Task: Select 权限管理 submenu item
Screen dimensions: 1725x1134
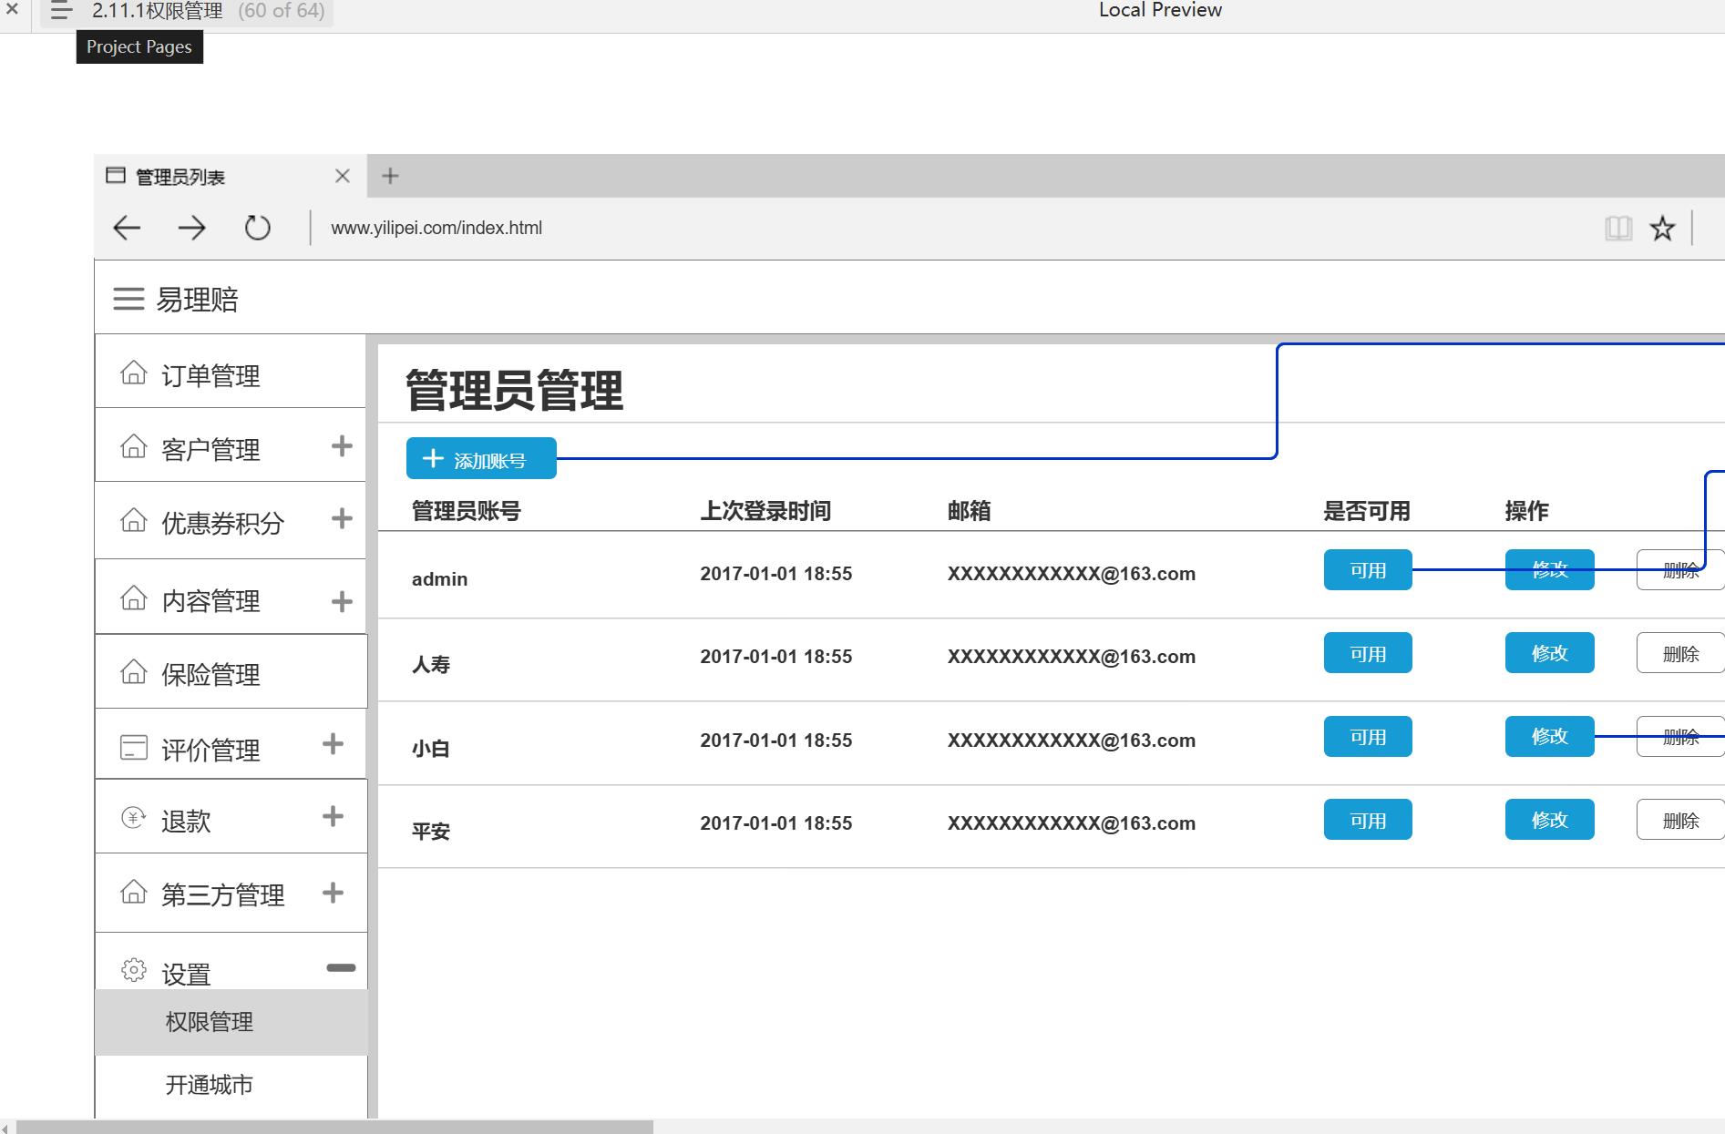Action: point(231,1022)
